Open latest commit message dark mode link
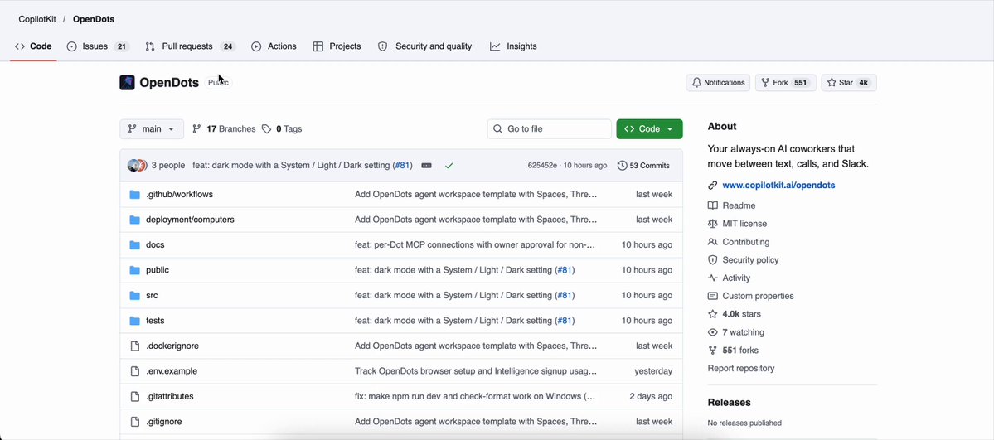The width and height of the screenshot is (994, 440). [292, 166]
